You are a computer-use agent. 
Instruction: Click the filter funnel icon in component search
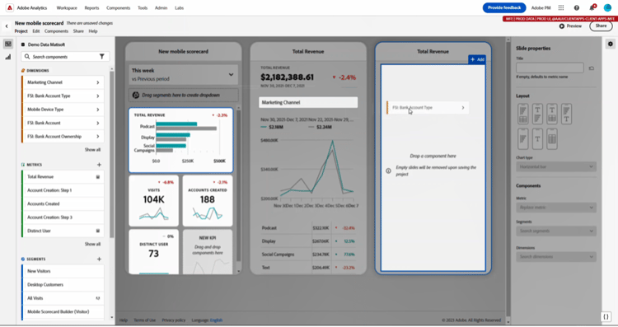click(x=101, y=57)
